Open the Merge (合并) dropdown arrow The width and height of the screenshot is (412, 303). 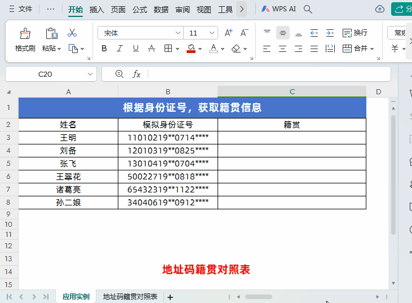point(372,49)
